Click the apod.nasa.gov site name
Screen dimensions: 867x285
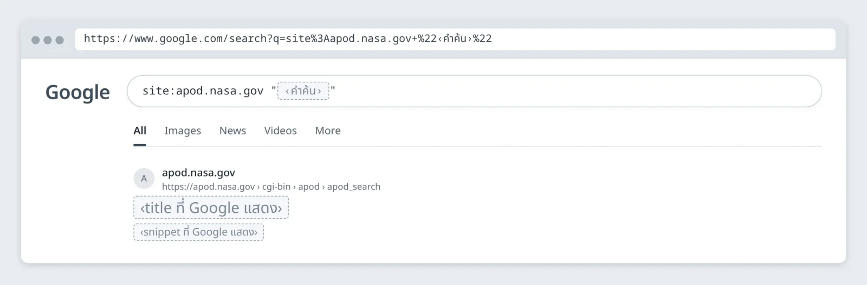[198, 172]
